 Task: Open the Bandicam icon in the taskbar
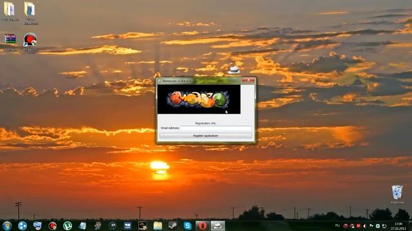[53, 225]
